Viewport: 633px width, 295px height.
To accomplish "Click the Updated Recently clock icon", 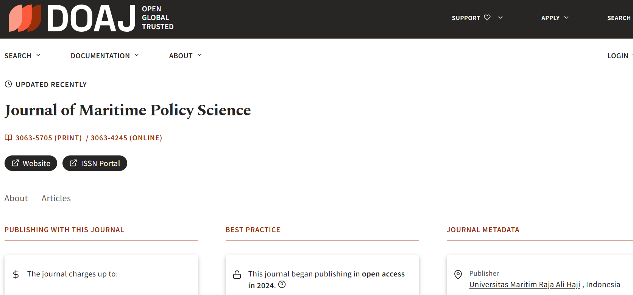I will tap(8, 84).
